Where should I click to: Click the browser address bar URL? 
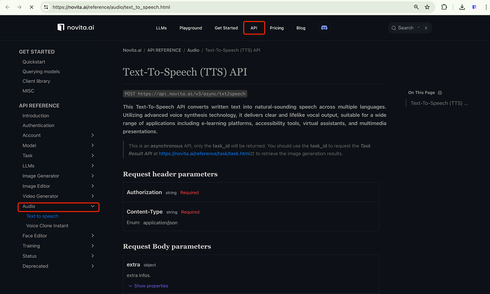pyautogui.click(x=111, y=7)
